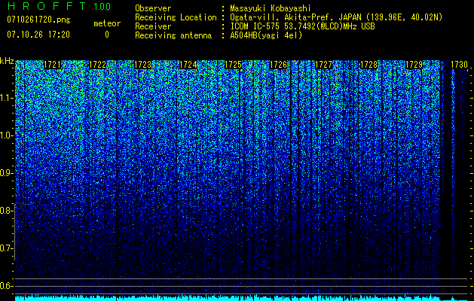This screenshot has height=301, width=474.
Task: Click the 0.6 frequency axis label
Action: [x=5, y=286]
